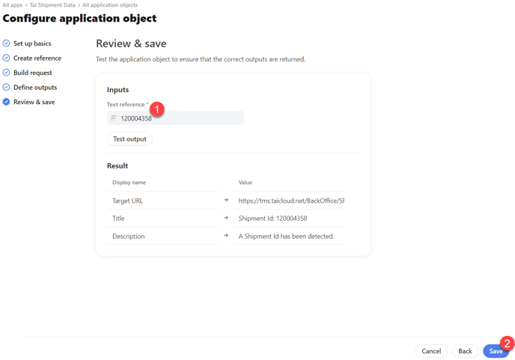Click the arrow icon beside Target URL

tap(226, 200)
